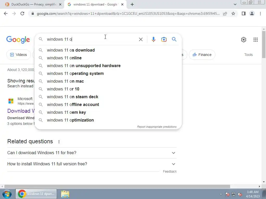266x199 pixels.
Task: Filter results by Videos
Action: [x=18, y=55]
